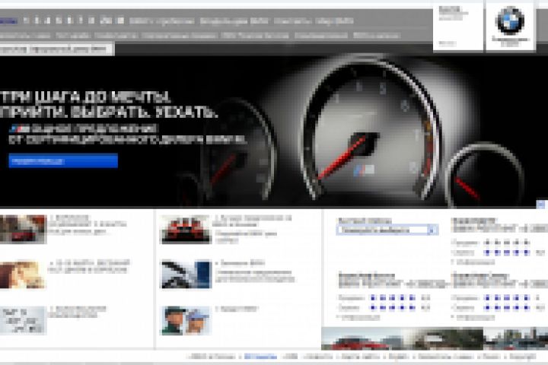Open the thumbnail with two men in caps
Screen dimensions: 548x365
[x=186, y=321]
